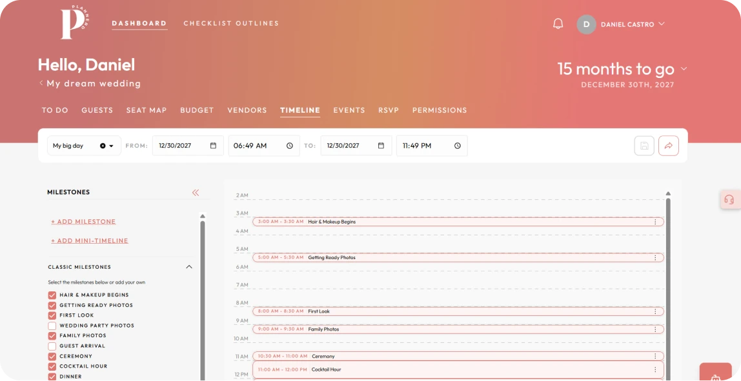Click the 06:49 AM start time field
Image resolution: width=741 pixels, height=381 pixels.
pos(264,146)
